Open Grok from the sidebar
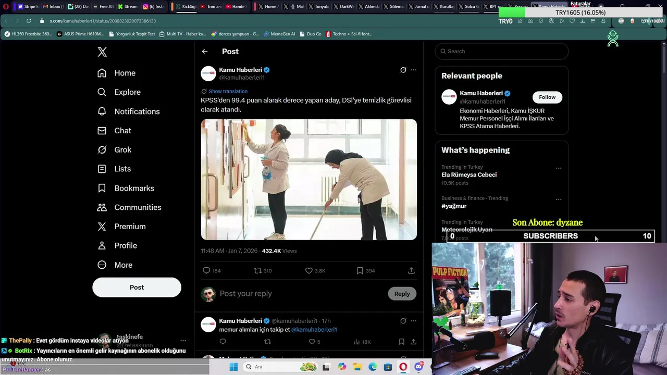Image resolution: width=667 pixels, height=375 pixels. 114,150
